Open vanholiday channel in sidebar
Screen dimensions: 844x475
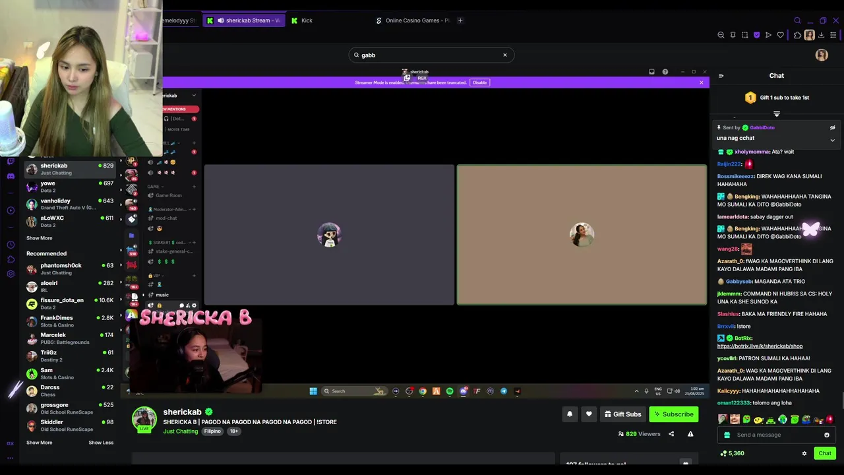click(x=70, y=204)
